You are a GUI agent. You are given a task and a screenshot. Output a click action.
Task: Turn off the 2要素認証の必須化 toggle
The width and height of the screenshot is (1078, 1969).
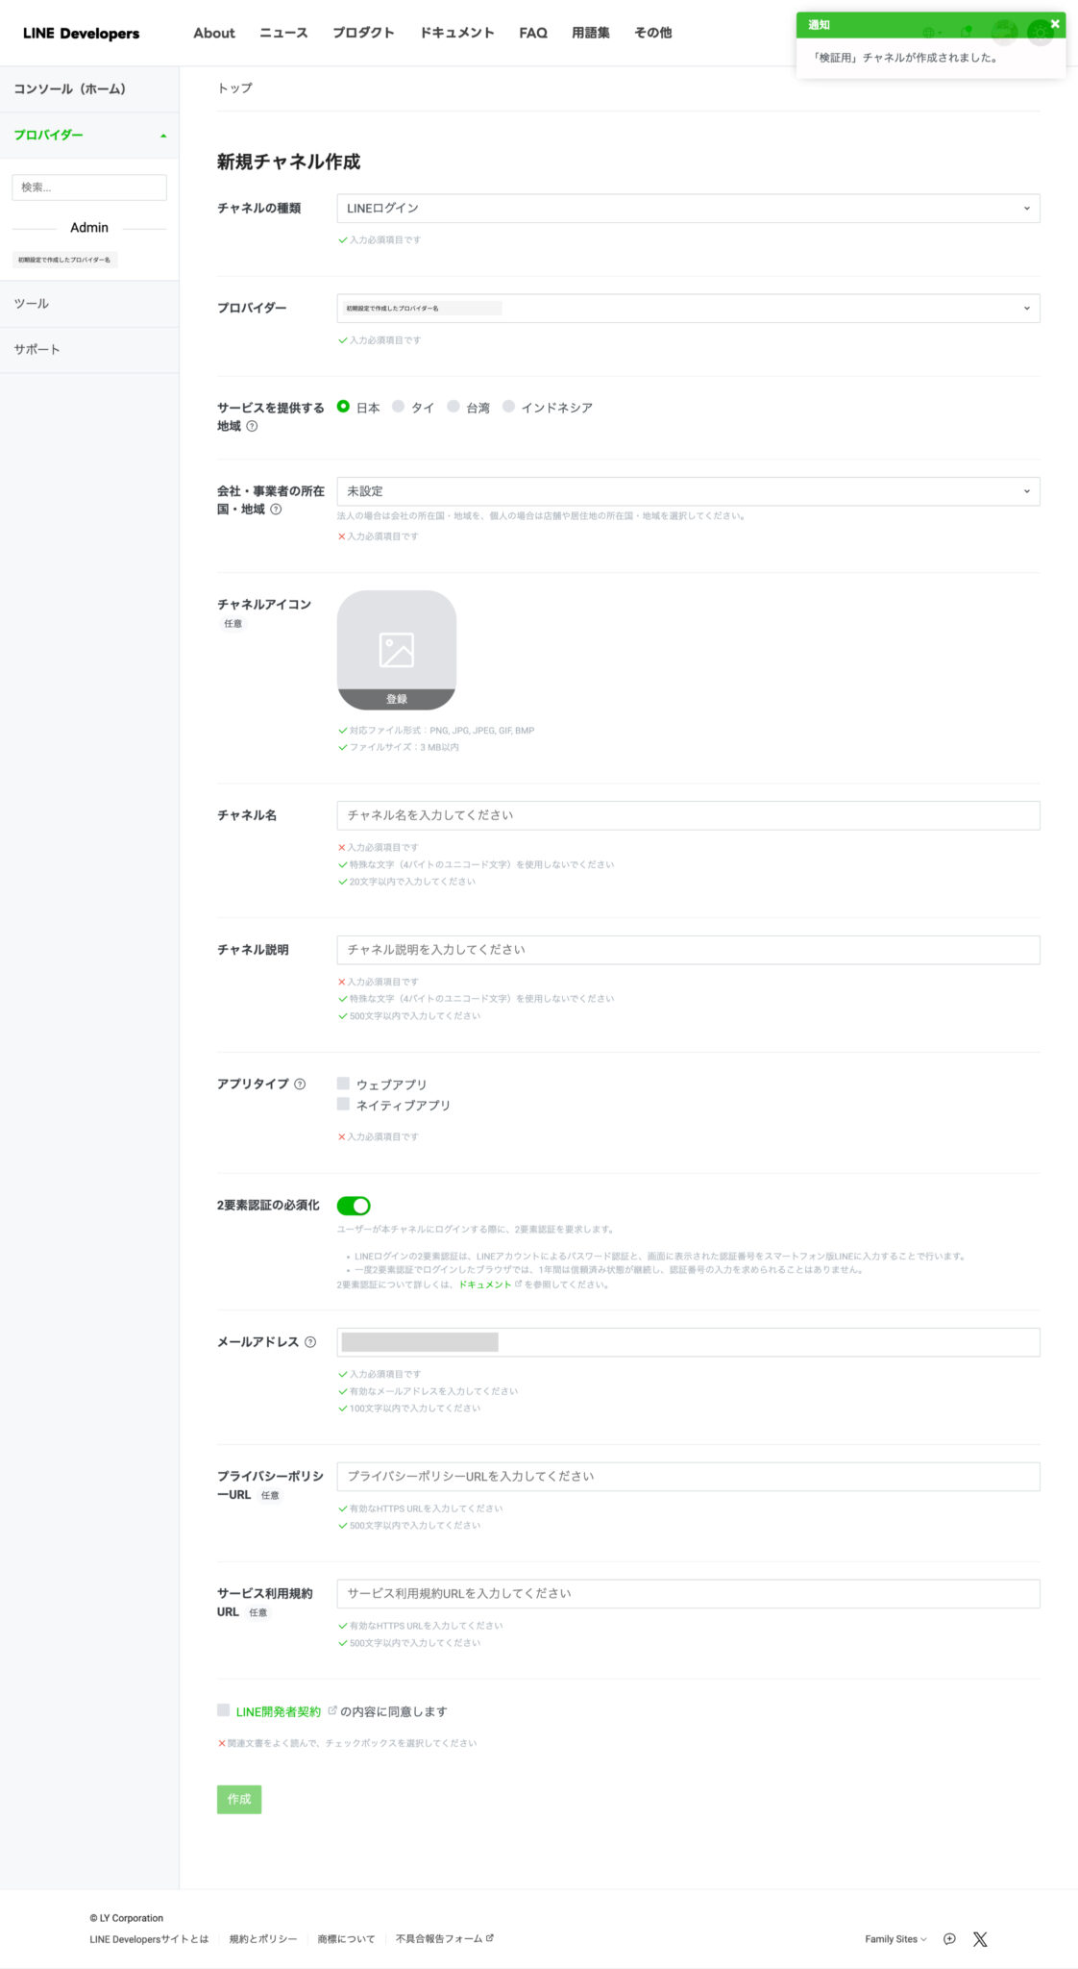pos(354,1206)
